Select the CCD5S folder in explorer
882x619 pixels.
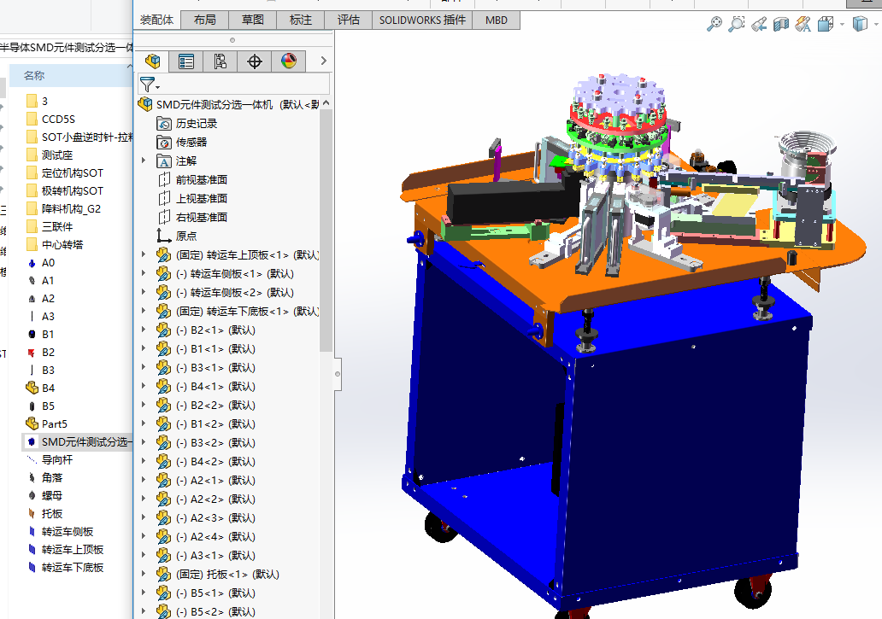point(58,119)
